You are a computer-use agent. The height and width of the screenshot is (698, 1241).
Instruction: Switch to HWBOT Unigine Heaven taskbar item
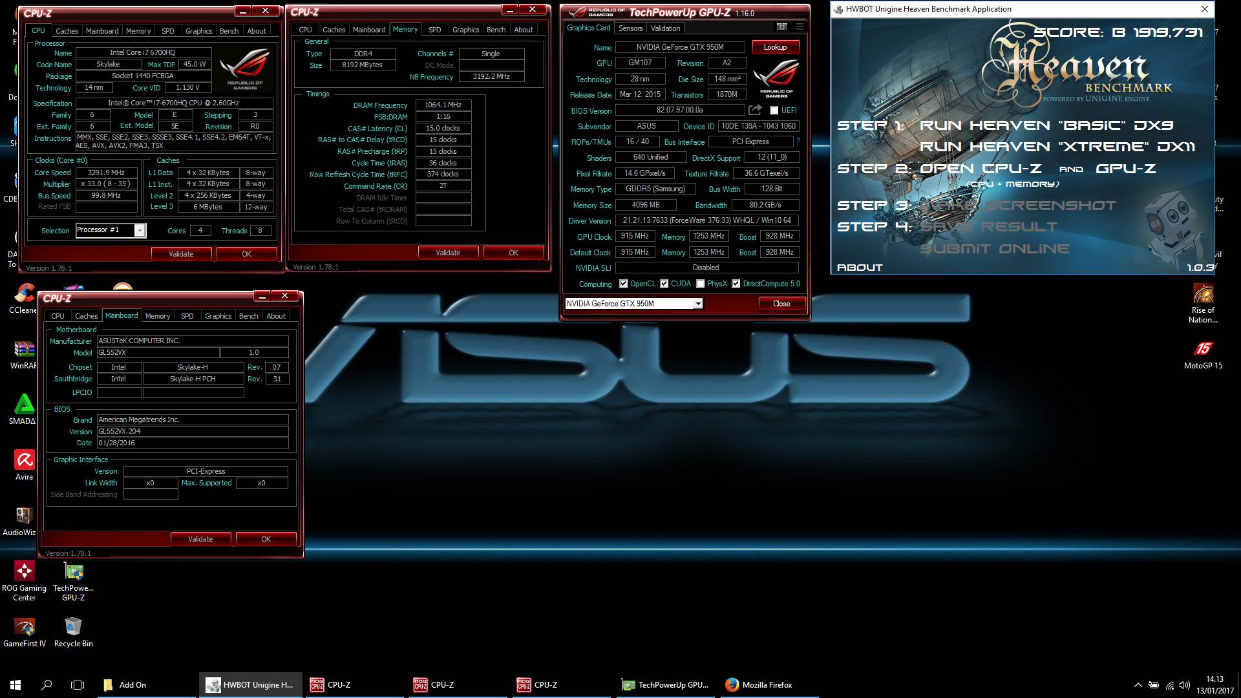pyautogui.click(x=251, y=684)
